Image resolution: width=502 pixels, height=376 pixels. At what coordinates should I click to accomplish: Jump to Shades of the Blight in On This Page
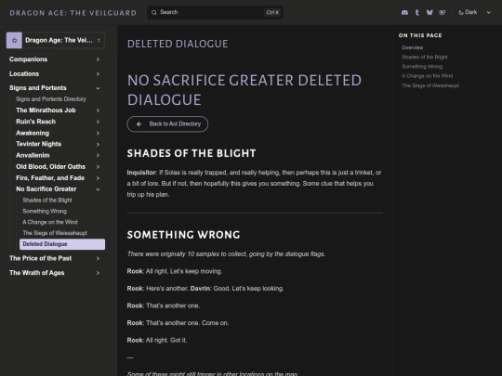point(425,57)
